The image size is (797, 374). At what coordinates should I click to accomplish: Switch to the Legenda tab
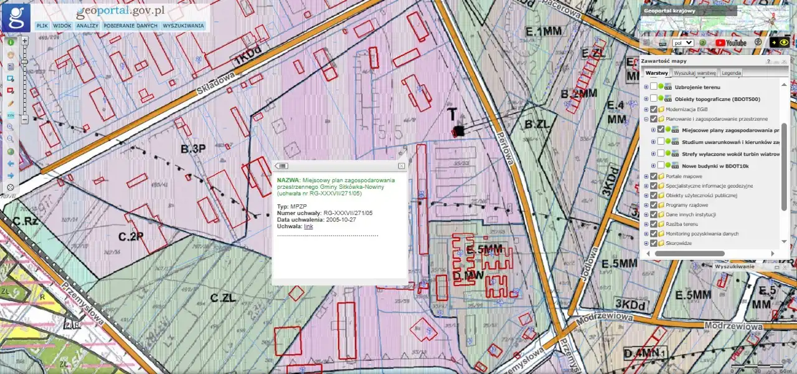pos(731,73)
